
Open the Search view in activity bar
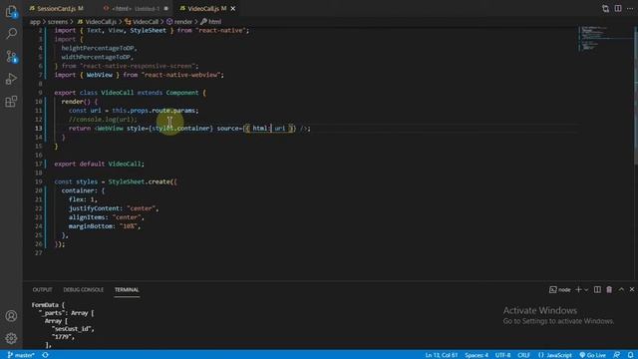click(11, 33)
